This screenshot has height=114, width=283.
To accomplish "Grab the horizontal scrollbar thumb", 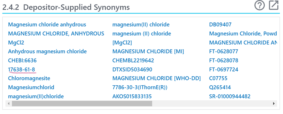I will pyautogui.click(x=82, y=103).
